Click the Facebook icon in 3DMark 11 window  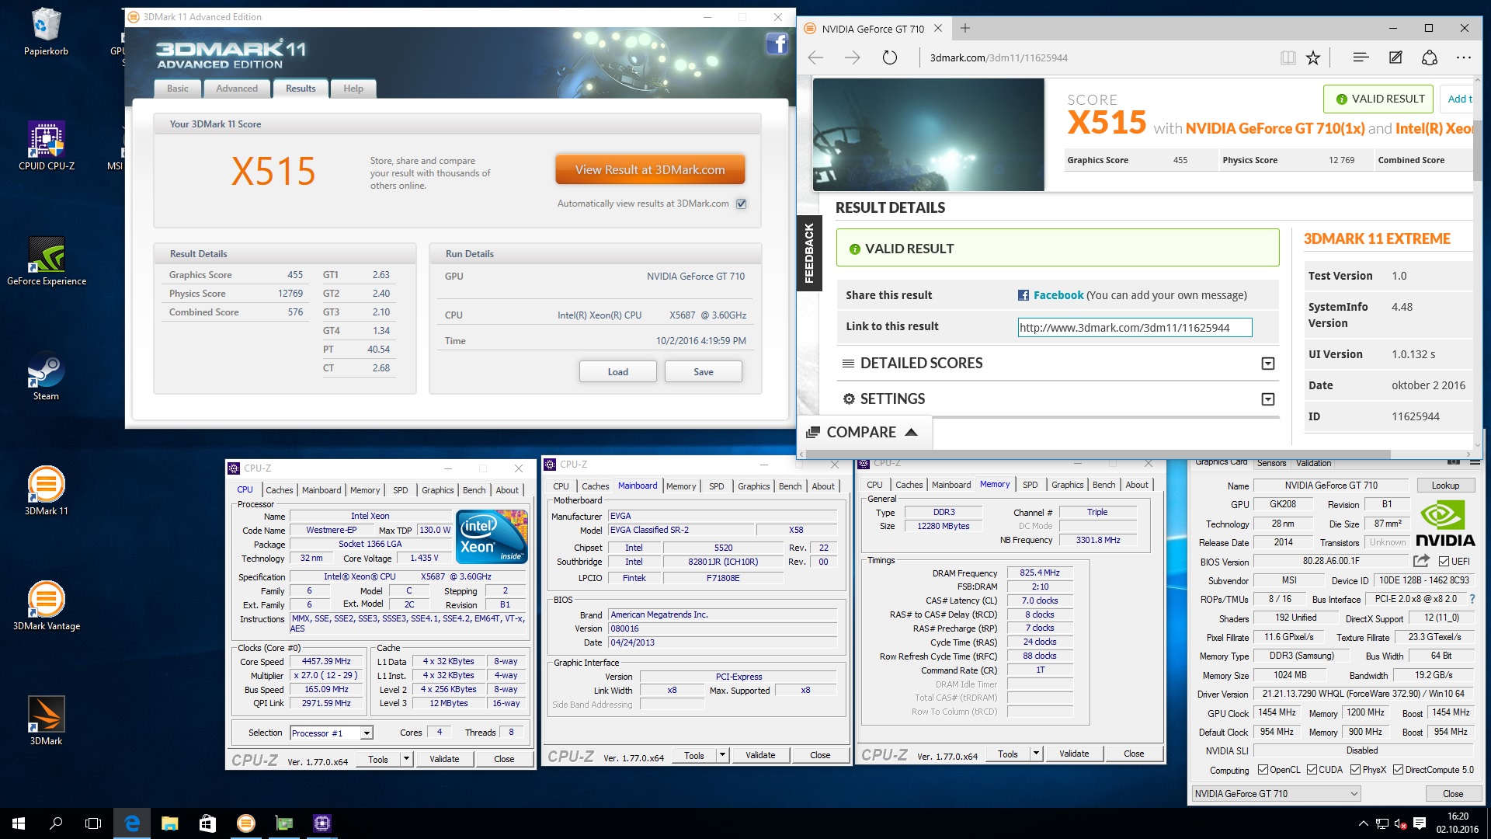point(777,44)
